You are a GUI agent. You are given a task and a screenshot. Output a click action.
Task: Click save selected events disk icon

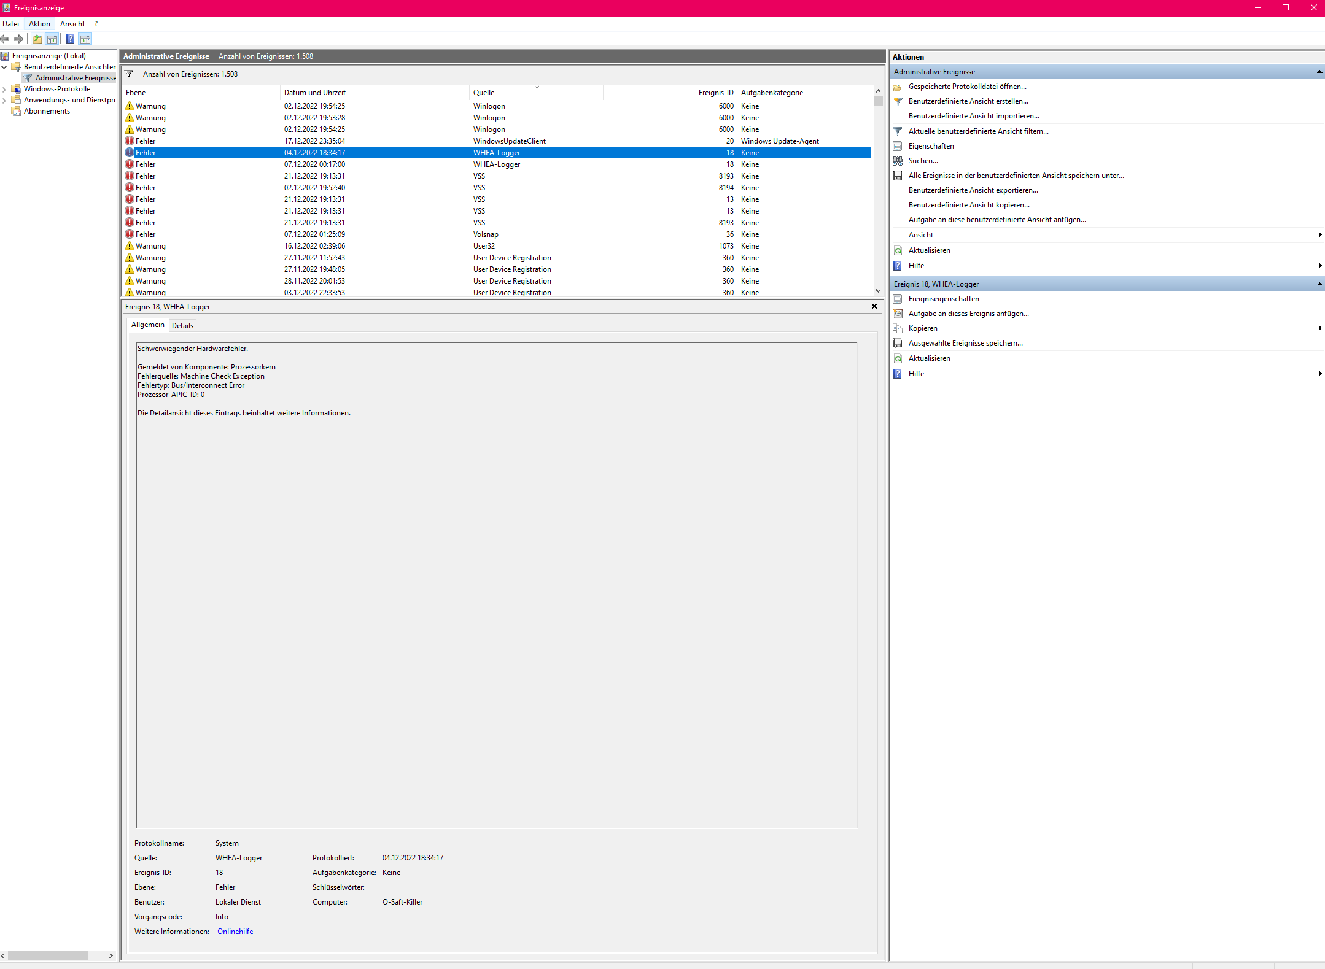[x=898, y=343]
